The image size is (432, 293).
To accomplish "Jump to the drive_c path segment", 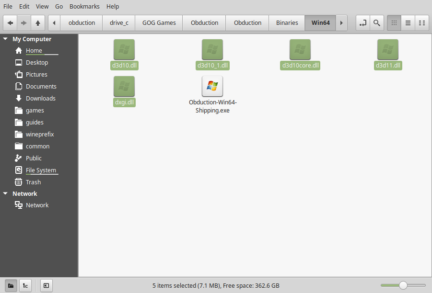I will coord(119,23).
